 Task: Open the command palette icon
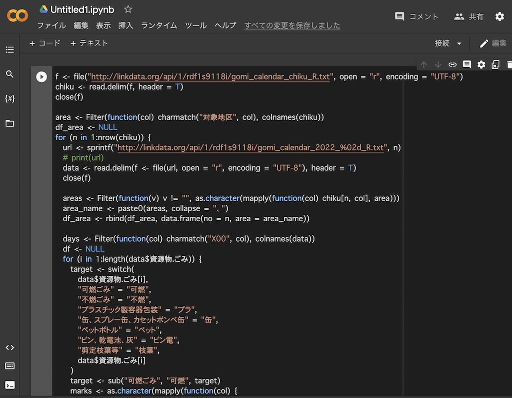[x=10, y=366]
